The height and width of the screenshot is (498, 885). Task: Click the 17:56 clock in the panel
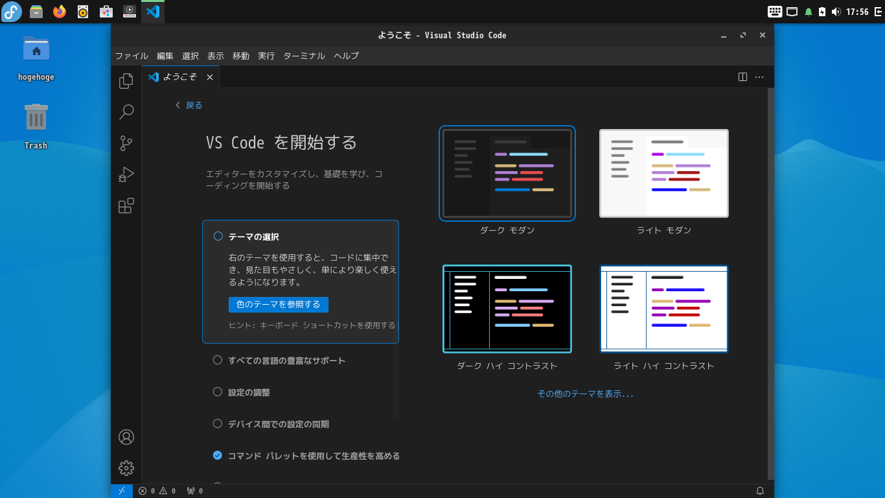[x=857, y=12]
